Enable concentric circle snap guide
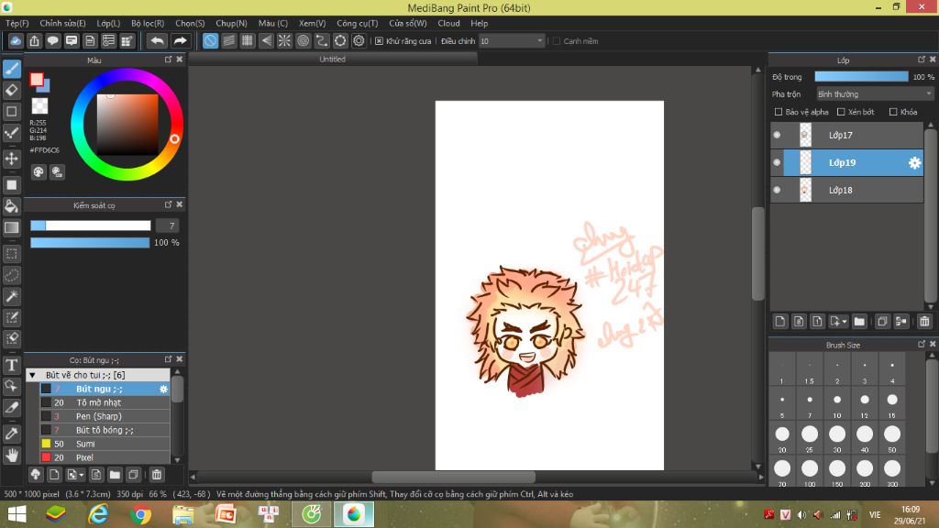Screen dimensions: 939x528 click(x=303, y=40)
